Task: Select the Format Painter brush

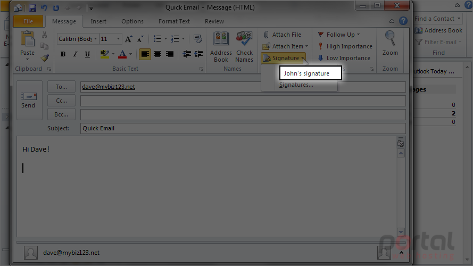Action: [x=45, y=57]
